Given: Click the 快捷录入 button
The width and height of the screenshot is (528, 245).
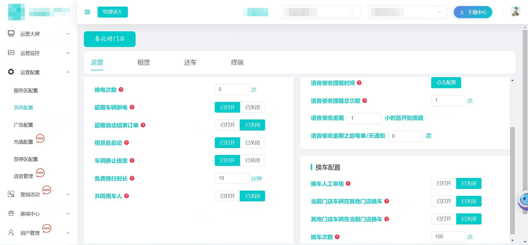Looking at the screenshot, I should pos(113,12).
